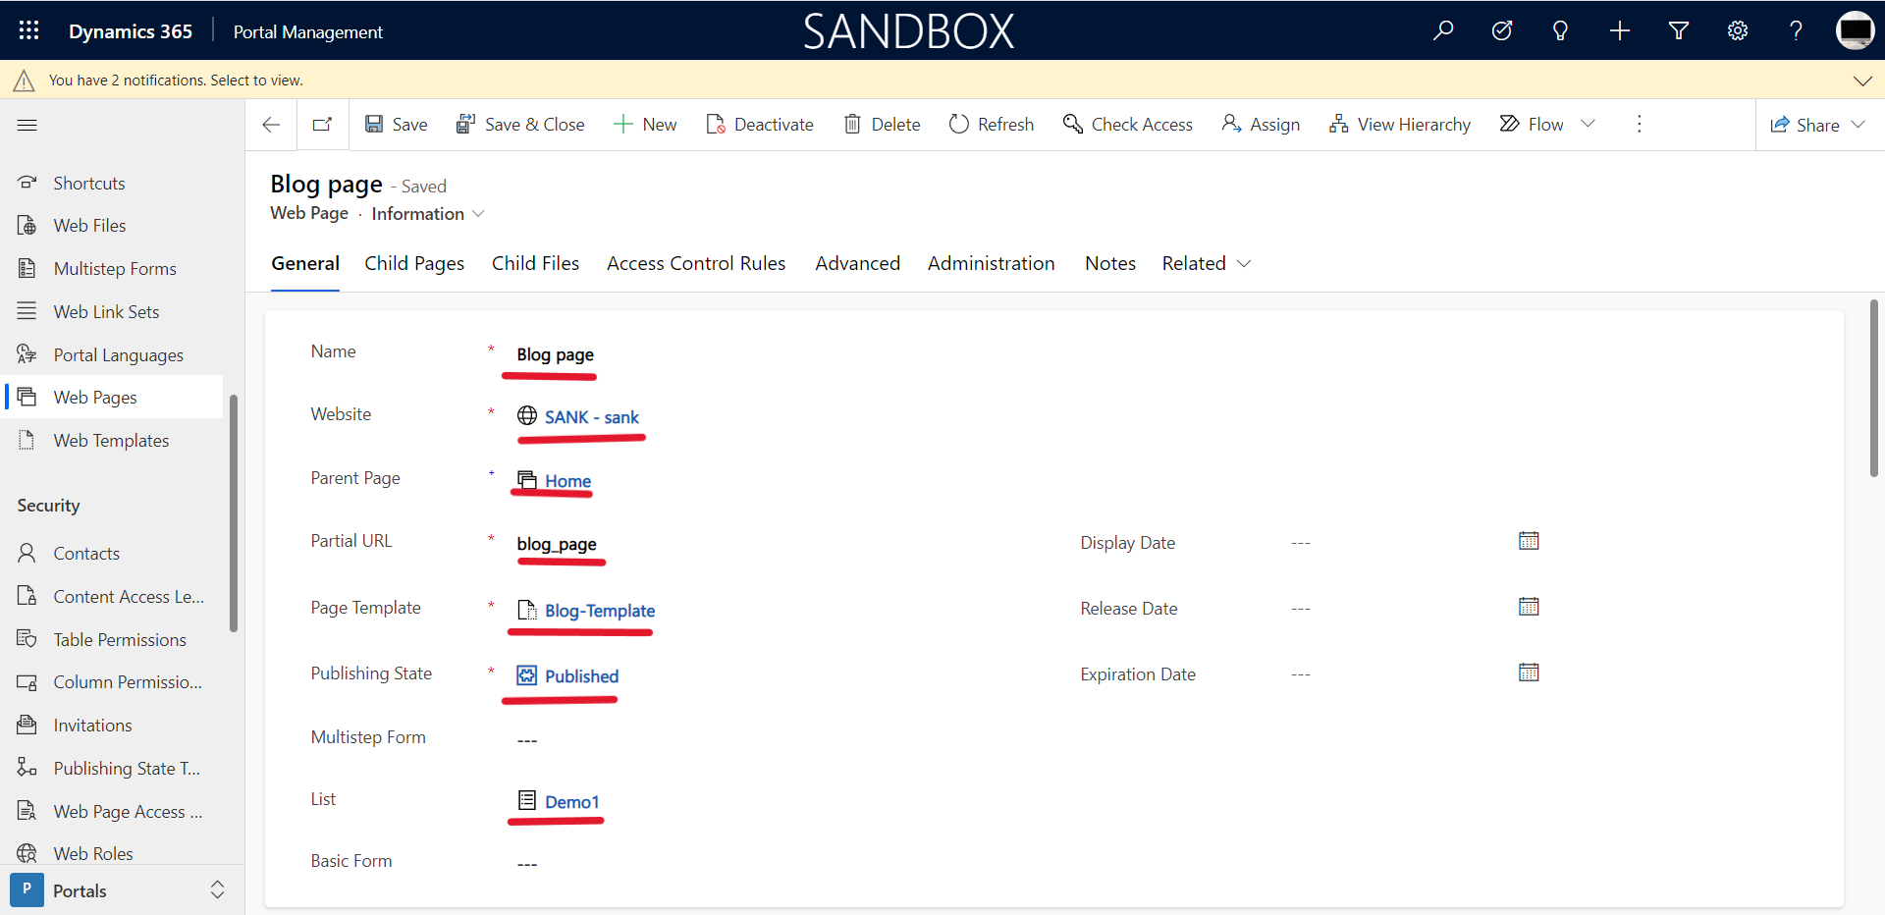Delete this web page record
Screen dimensions: 1885x915
[882, 125]
